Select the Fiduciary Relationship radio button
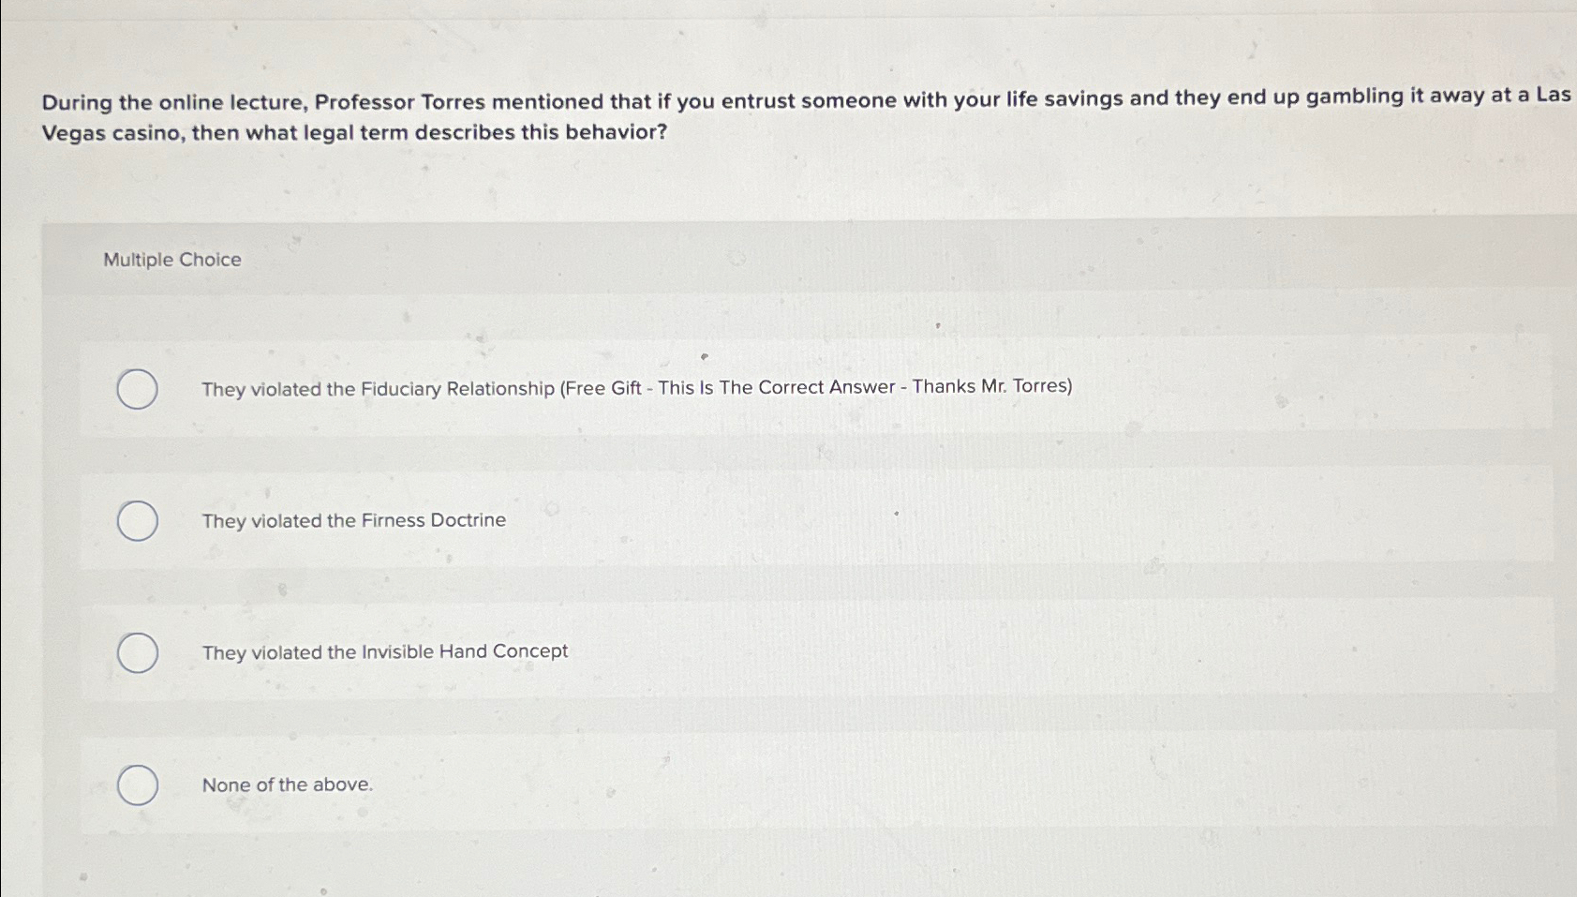 [x=137, y=390]
